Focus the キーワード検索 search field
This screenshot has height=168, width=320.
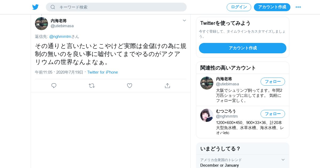pos(116,7)
